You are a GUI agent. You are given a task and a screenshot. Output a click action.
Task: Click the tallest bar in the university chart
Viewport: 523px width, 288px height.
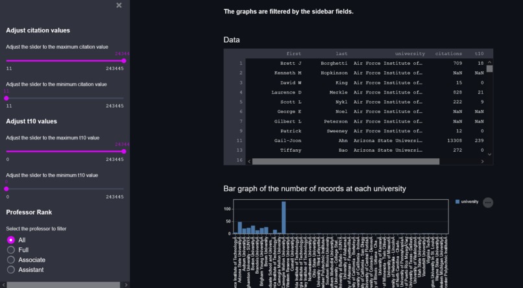pyautogui.click(x=284, y=217)
